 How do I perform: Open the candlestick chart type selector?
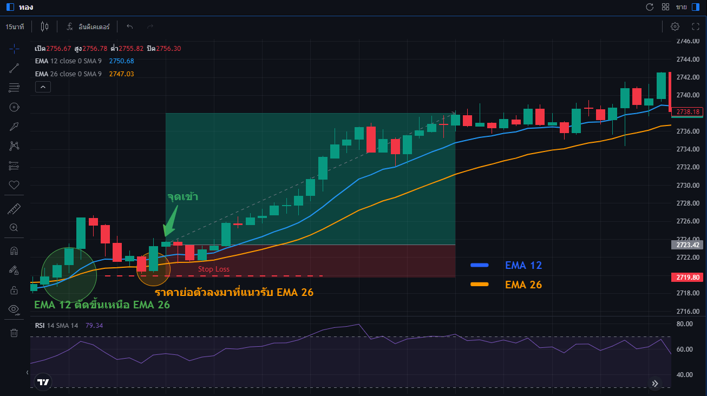[x=44, y=27]
